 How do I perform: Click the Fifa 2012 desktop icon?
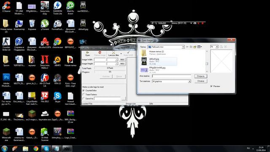pos(45,97)
